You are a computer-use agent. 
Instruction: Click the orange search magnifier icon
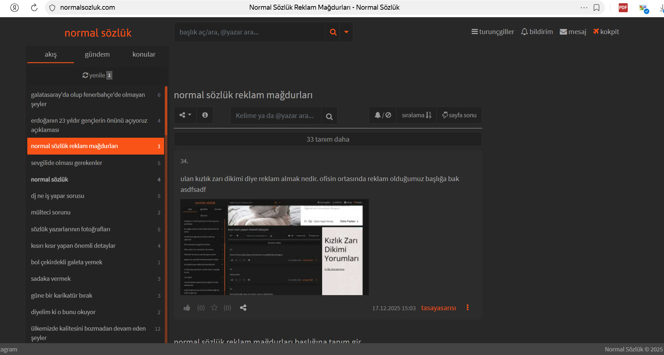point(333,32)
